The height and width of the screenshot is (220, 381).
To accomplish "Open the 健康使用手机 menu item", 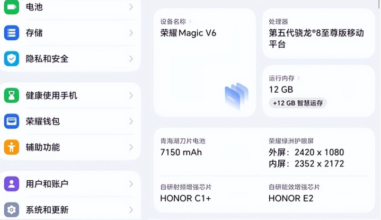I will [51, 95].
